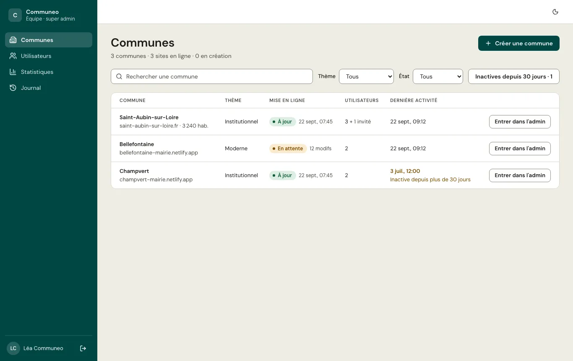Click the Communes building icon in the sidebar
Screen dimensions: 573x361
(x=13, y=40)
